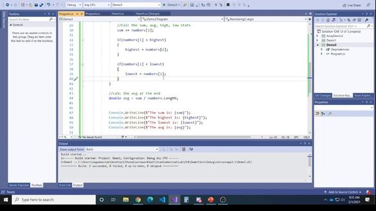Screen dimensions: 376x211
Task: Click the Toolbox search magnifier icon
Action: pos(51,19)
